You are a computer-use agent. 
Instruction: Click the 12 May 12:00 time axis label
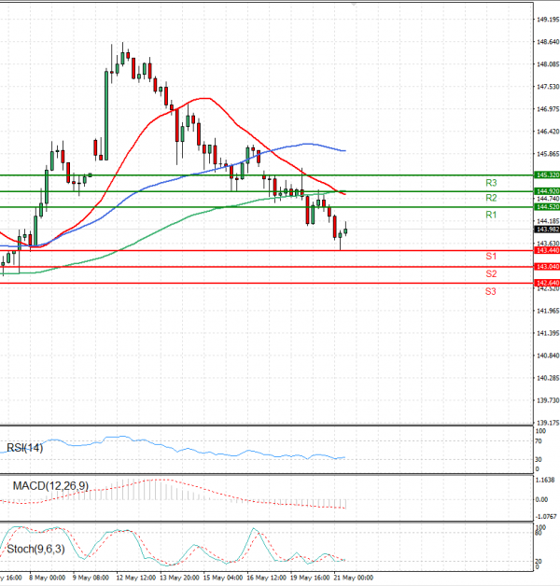tap(135, 578)
